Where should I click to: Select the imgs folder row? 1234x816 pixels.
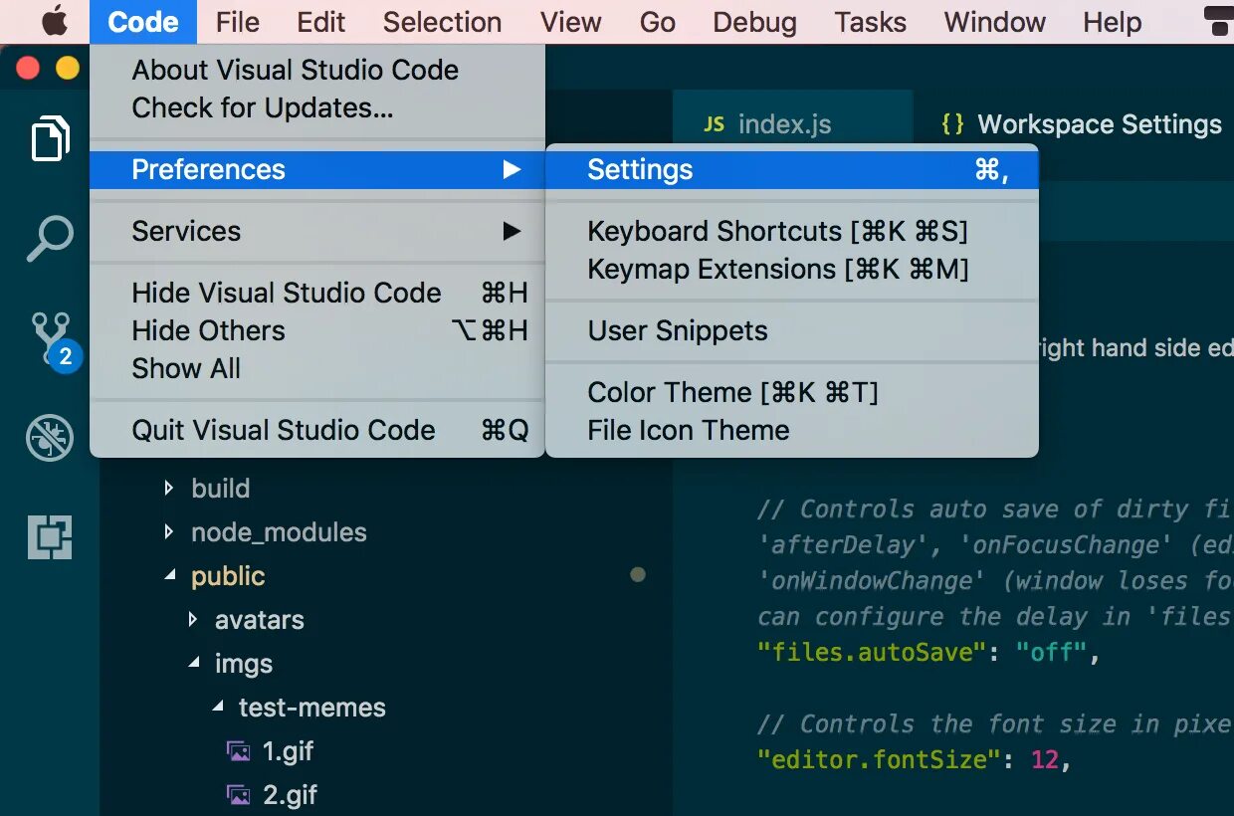pyautogui.click(x=386, y=664)
